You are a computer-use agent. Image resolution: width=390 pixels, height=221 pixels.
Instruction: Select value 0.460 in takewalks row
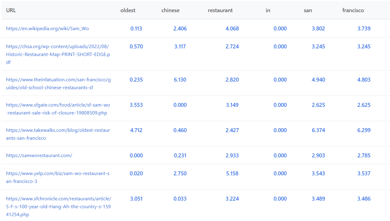point(180,130)
